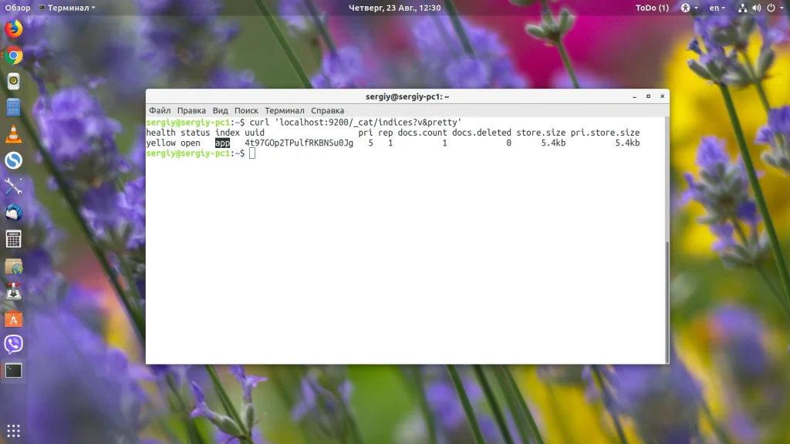Open Firefox from the dock

[x=14, y=29]
